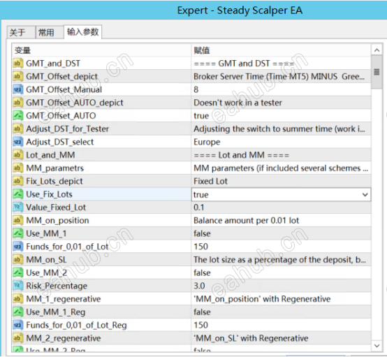Image resolution: width=387 pixels, height=357 pixels.
Task: Click the boolean icon beside Use_MM_2
Action: tap(17, 272)
